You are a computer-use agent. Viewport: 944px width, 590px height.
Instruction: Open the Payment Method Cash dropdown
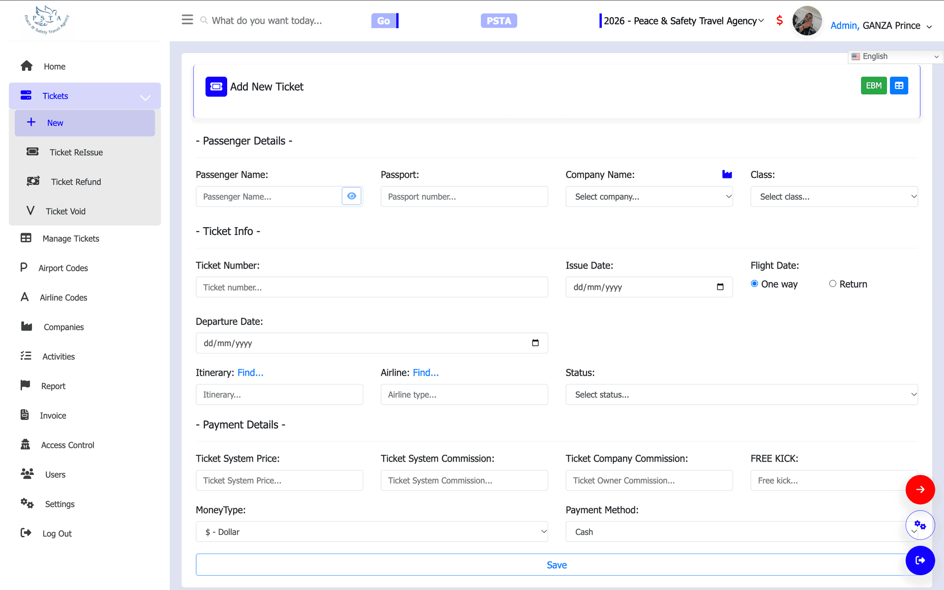[736, 532]
